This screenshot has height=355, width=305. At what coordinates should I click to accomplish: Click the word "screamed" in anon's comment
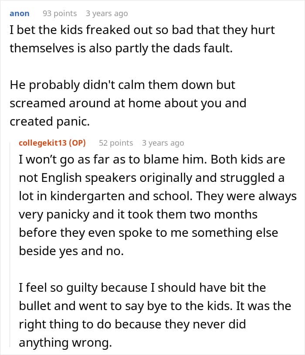[x=38, y=103]
